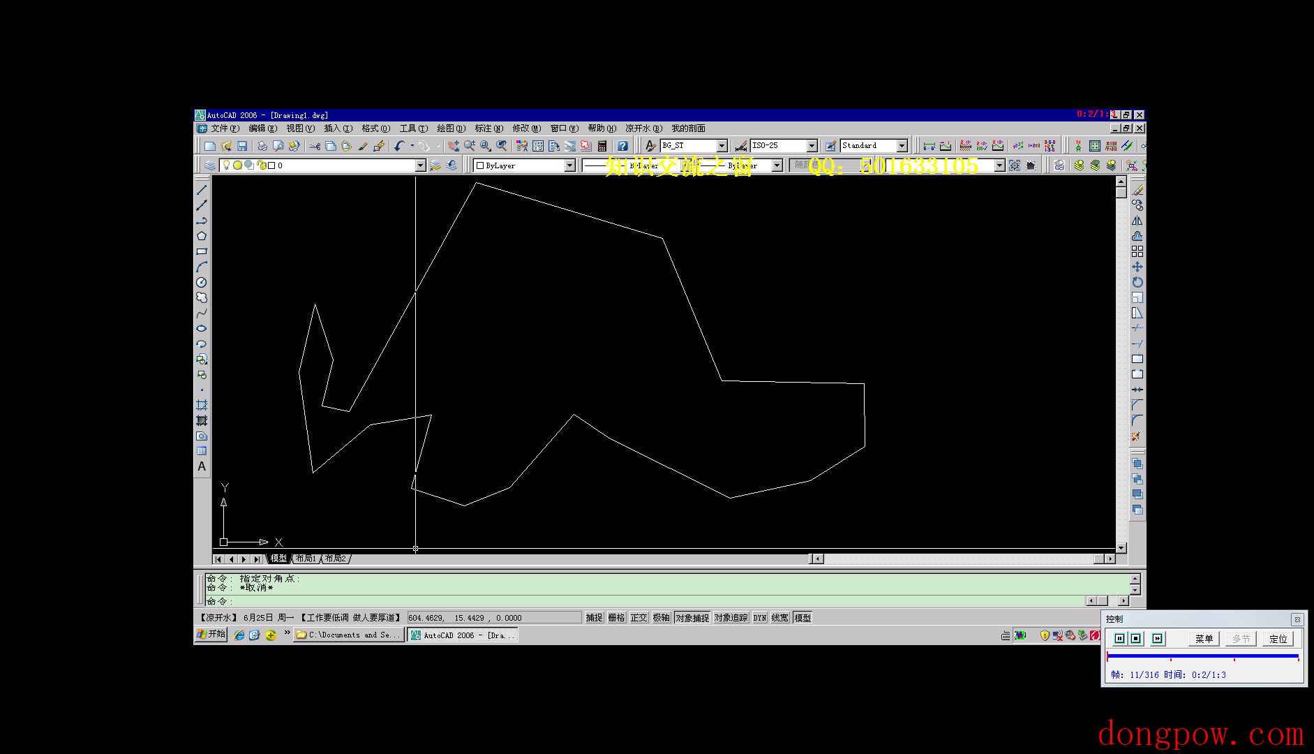Select the Array modify tool

(1137, 251)
